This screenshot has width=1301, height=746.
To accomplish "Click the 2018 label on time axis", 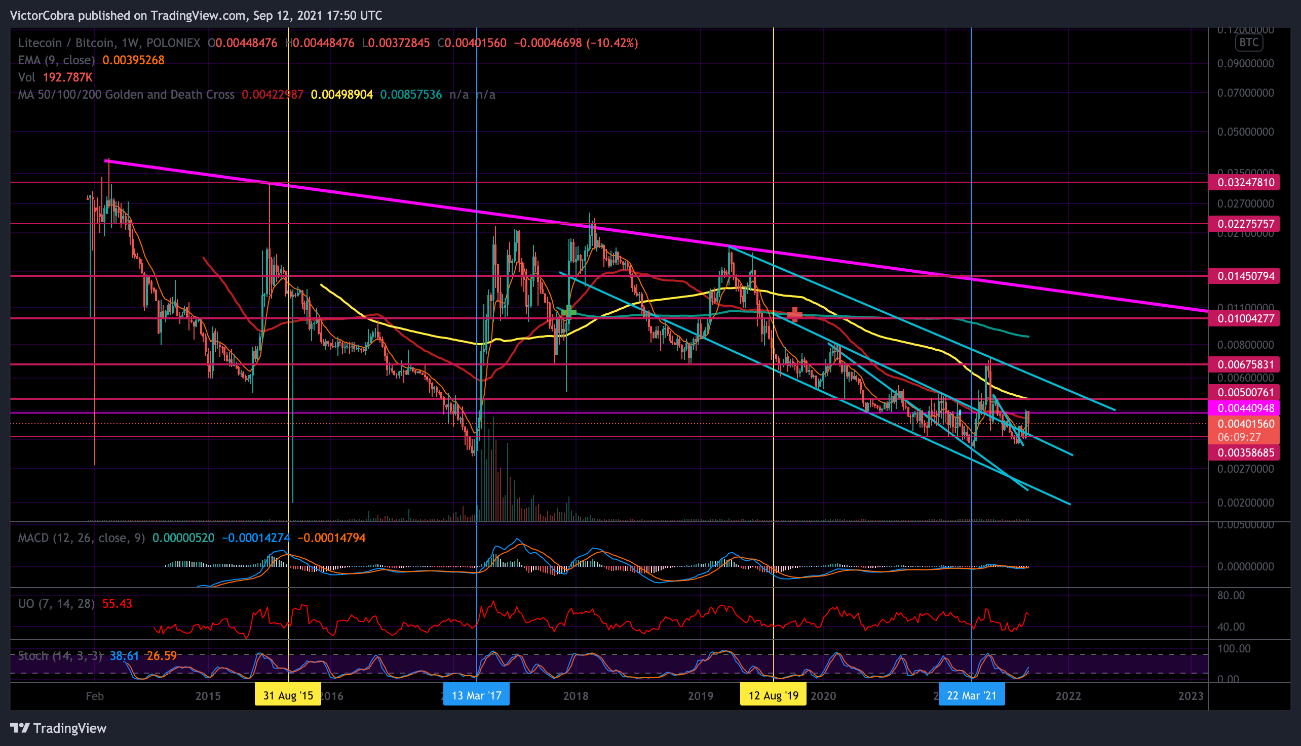I will (576, 696).
